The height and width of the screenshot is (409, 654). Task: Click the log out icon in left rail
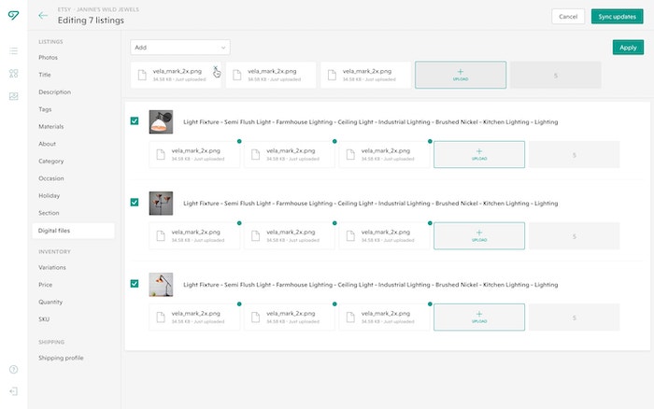coord(13,391)
